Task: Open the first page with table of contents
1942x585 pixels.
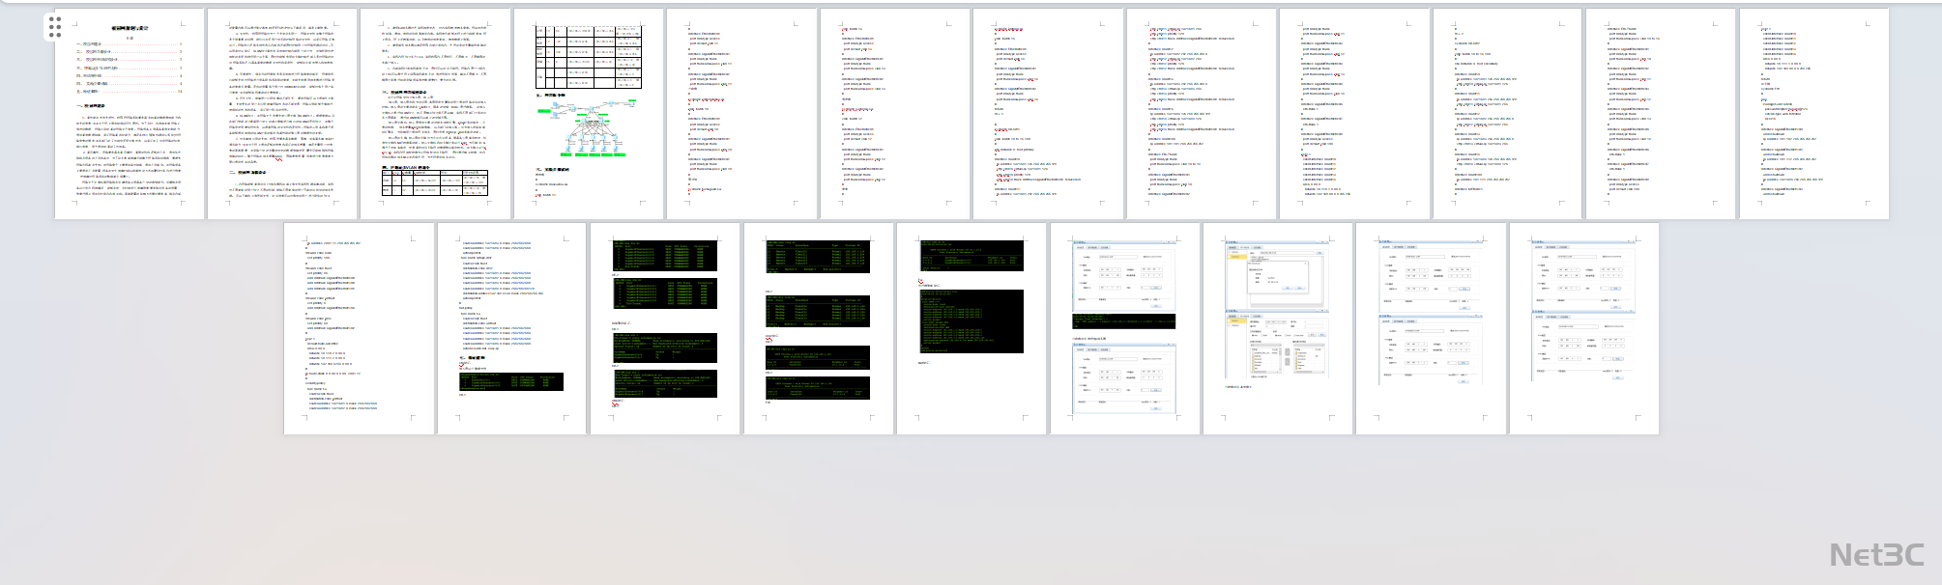Action: (130, 114)
